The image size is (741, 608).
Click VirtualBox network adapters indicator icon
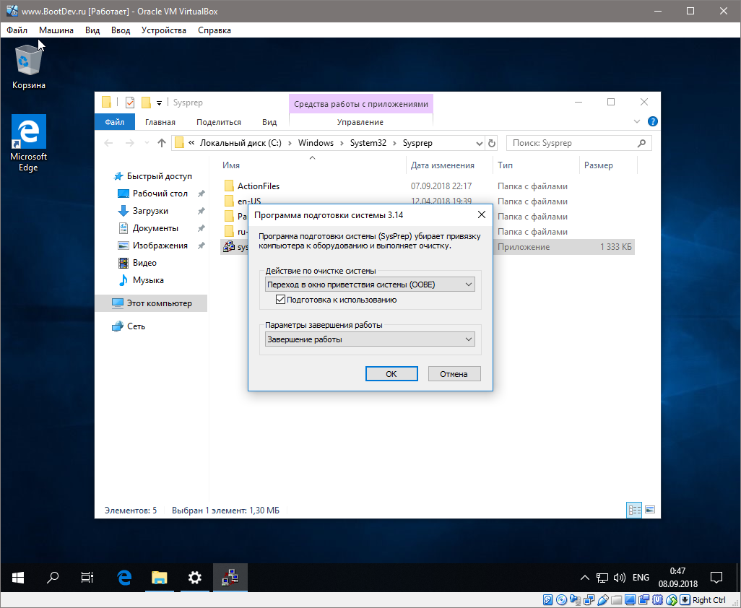click(589, 600)
